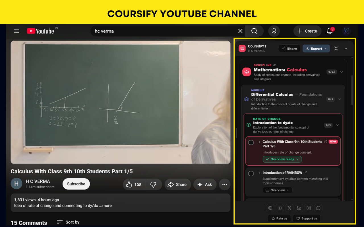364x227 pixels.
Task: Open the Export dropdown
Action: pyautogui.click(x=316, y=49)
